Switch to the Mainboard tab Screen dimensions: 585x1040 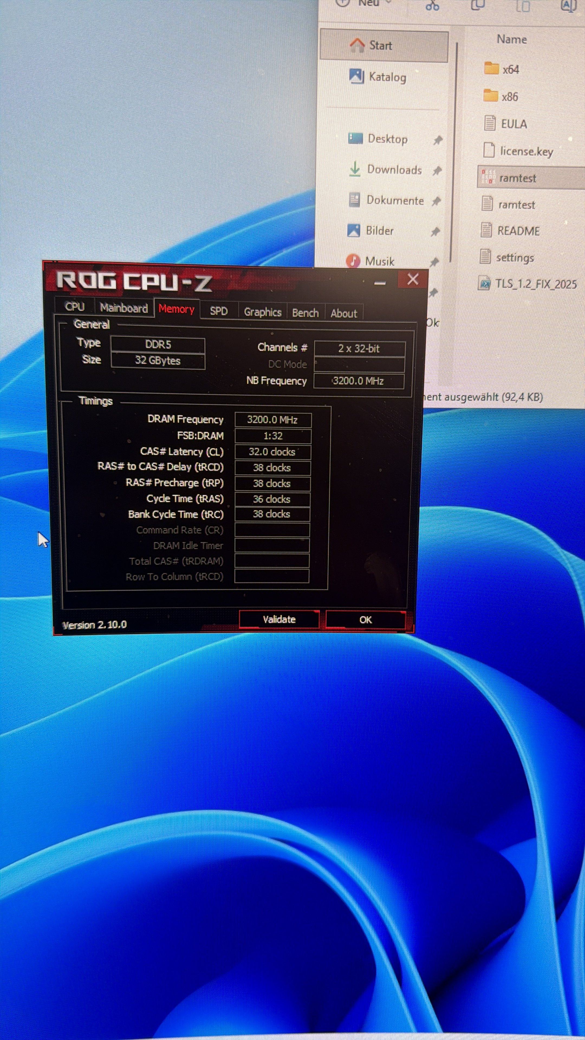(x=123, y=308)
